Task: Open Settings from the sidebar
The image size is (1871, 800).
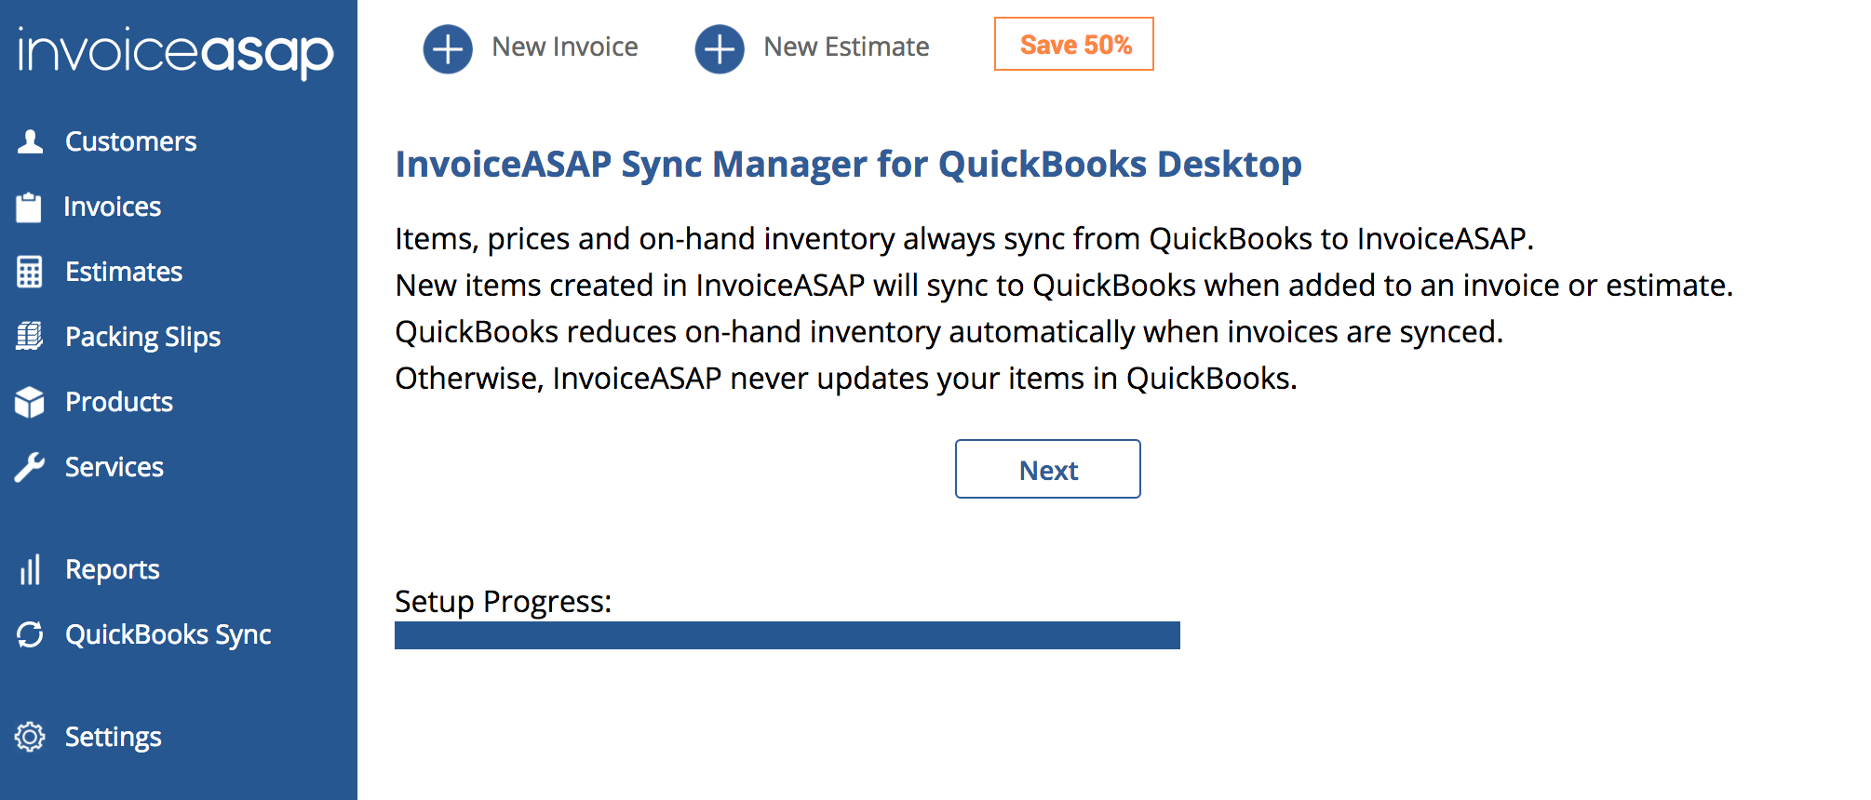Action: click(114, 737)
